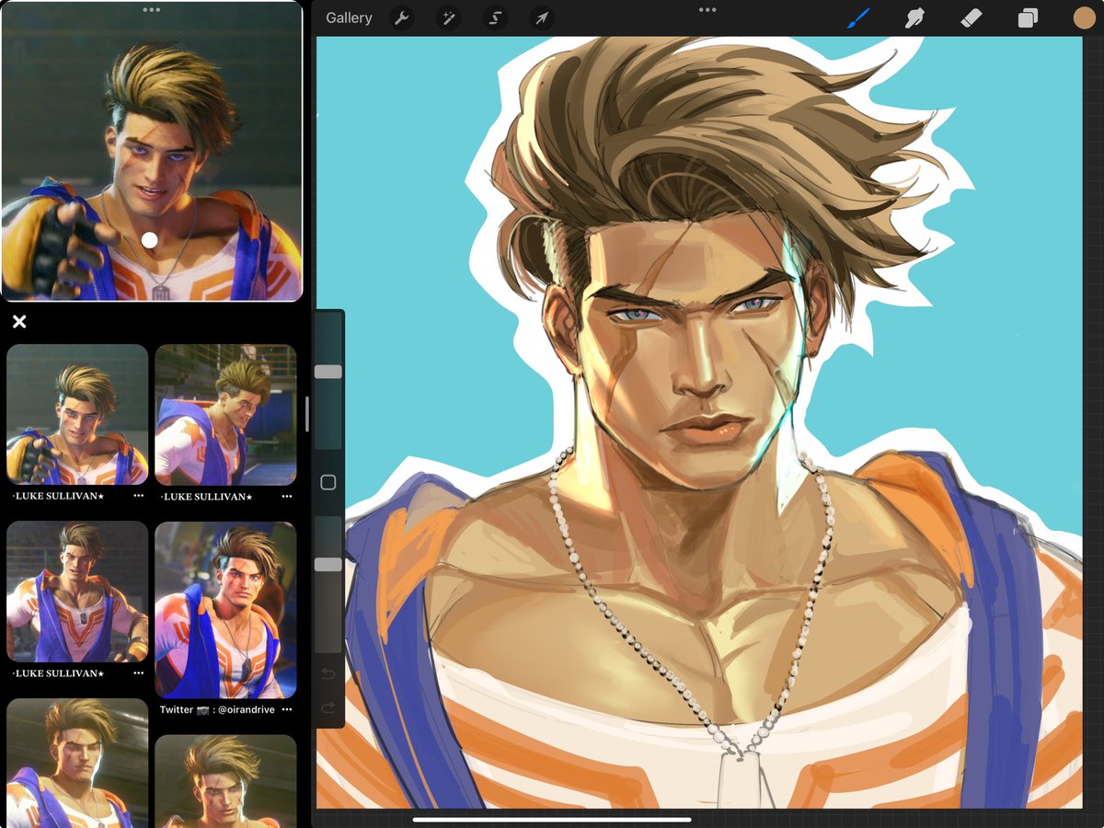Tap the Undo arrow in sidebar

coord(328,674)
